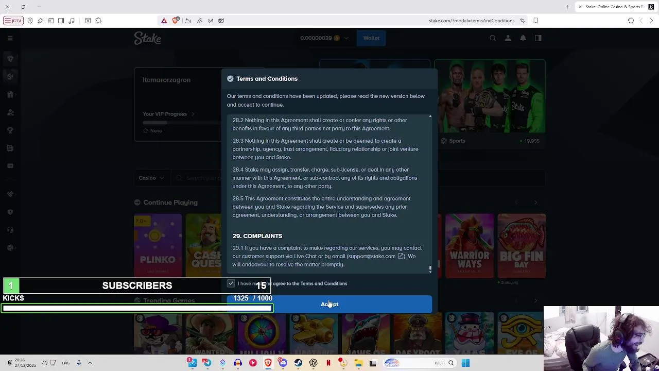Click the translate page icon
Image resolution: width=659 pixels, height=371 pixels.
coord(199,21)
